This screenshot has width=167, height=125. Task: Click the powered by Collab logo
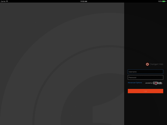click(x=154, y=83)
